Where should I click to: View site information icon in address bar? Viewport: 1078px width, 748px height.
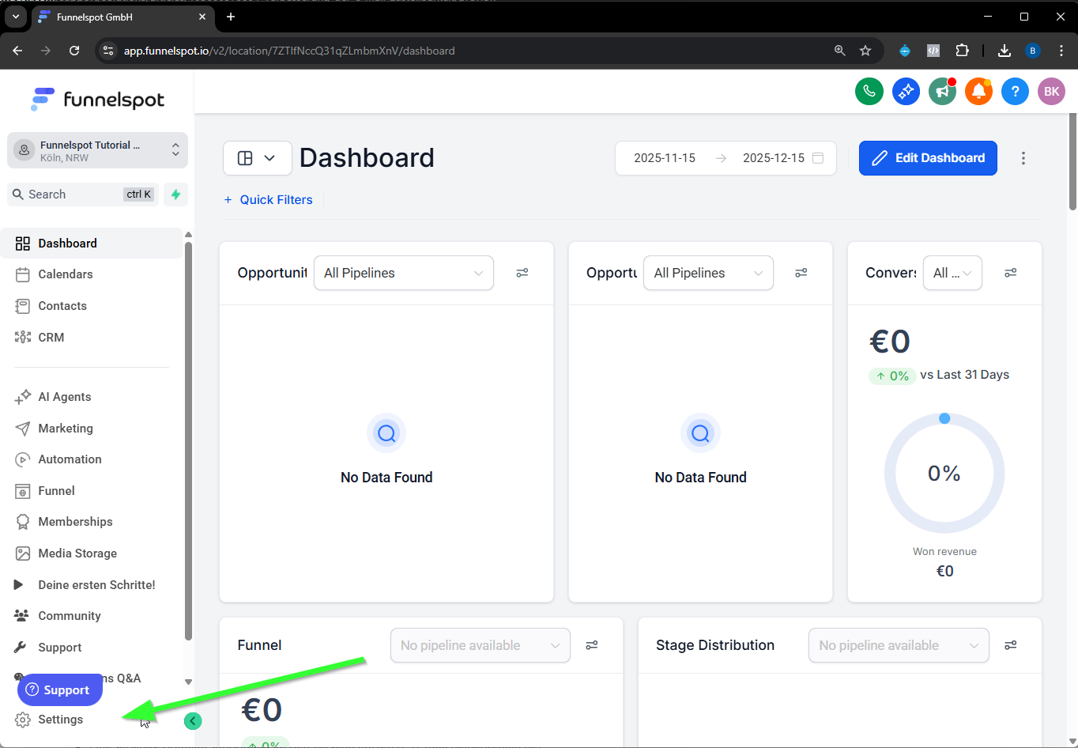(108, 51)
